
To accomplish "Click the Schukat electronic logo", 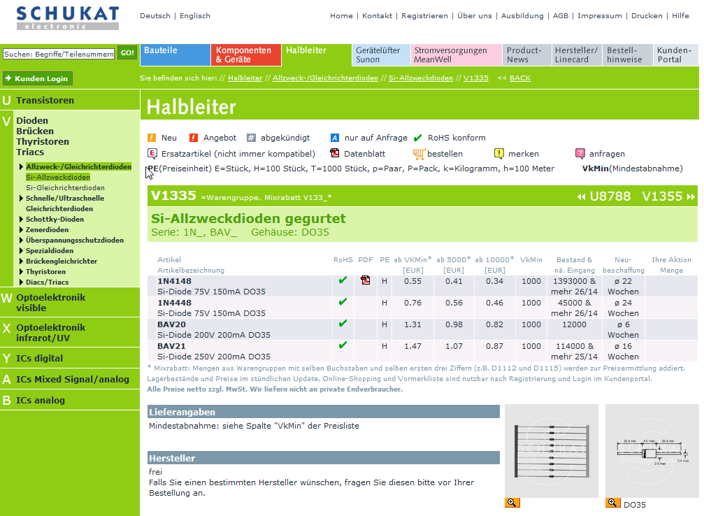I will click(68, 18).
